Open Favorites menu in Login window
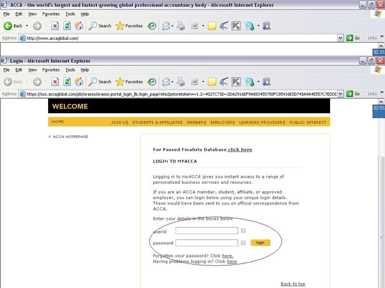 [x=51, y=70]
